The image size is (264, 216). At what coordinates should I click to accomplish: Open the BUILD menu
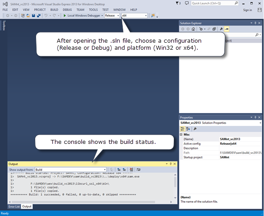point(54,9)
